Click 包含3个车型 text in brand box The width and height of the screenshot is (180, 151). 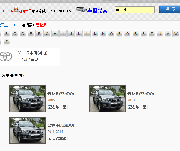tap(28, 59)
